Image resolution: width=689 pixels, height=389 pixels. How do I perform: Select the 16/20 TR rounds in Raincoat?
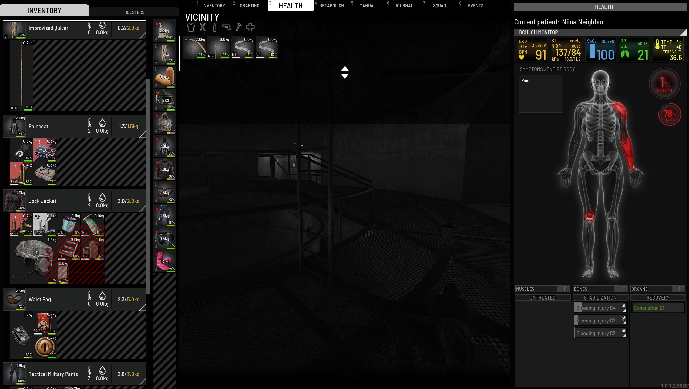point(21,174)
